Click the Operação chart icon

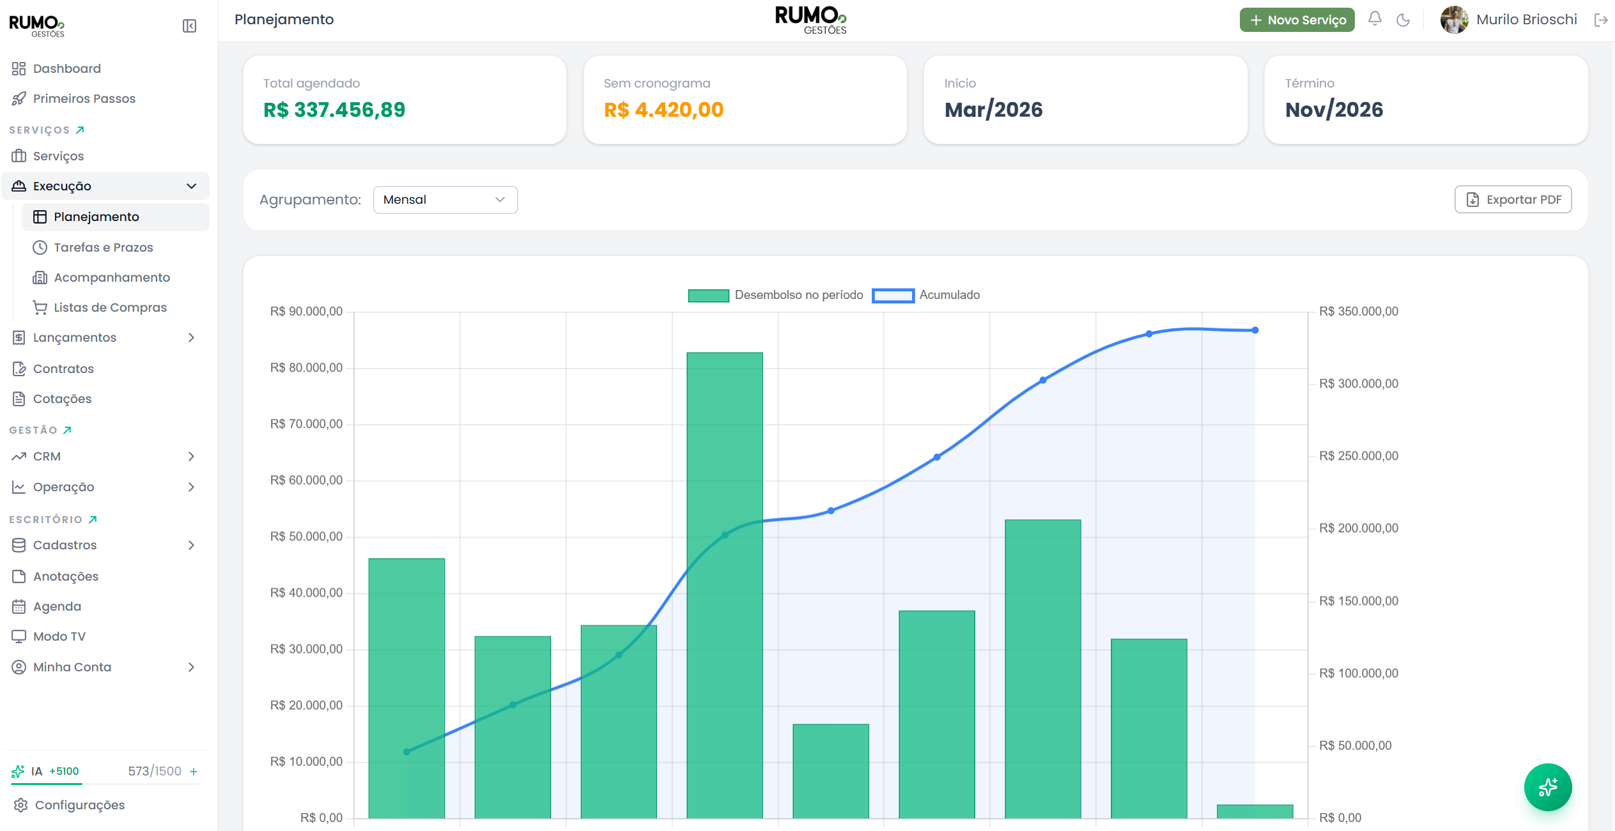click(19, 487)
